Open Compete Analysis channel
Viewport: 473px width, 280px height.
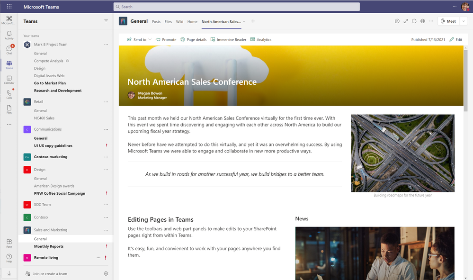click(49, 61)
